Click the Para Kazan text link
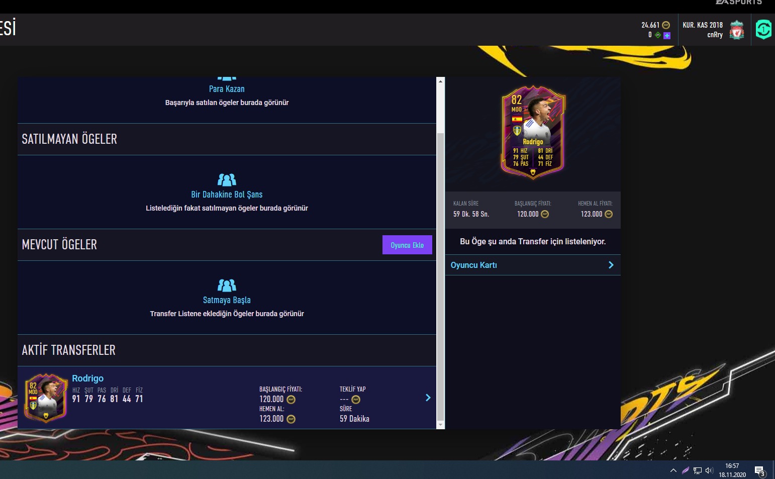Screen dimensions: 775x479 (x=227, y=89)
